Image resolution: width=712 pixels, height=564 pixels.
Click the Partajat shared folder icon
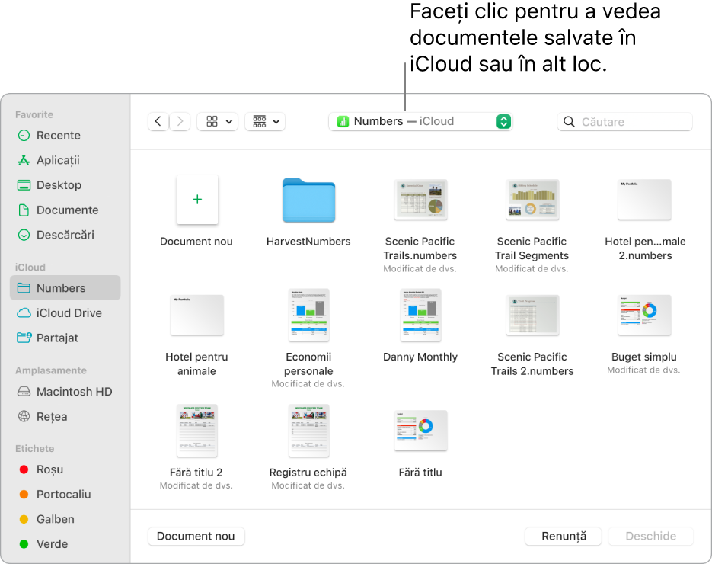click(24, 337)
